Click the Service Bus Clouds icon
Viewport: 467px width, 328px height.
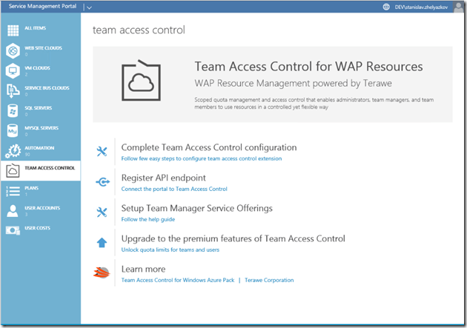click(13, 91)
